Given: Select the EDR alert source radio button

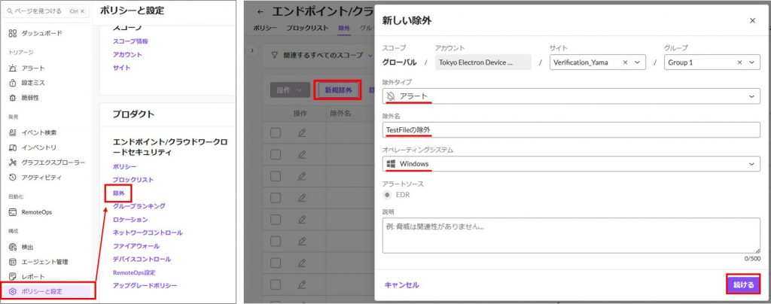Looking at the screenshot, I should tap(389, 196).
